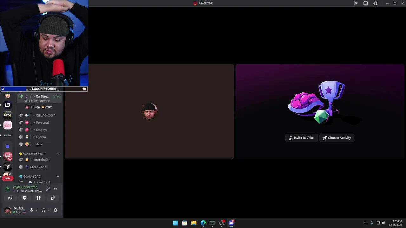The width and height of the screenshot is (406, 228).
Task: Disconnect from voice with the hang-up icon
Action: tap(56, 189)
